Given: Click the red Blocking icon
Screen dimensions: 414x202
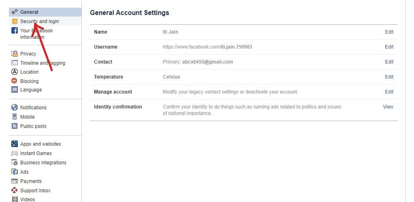Looking at the screenshot, I should 15,81.
